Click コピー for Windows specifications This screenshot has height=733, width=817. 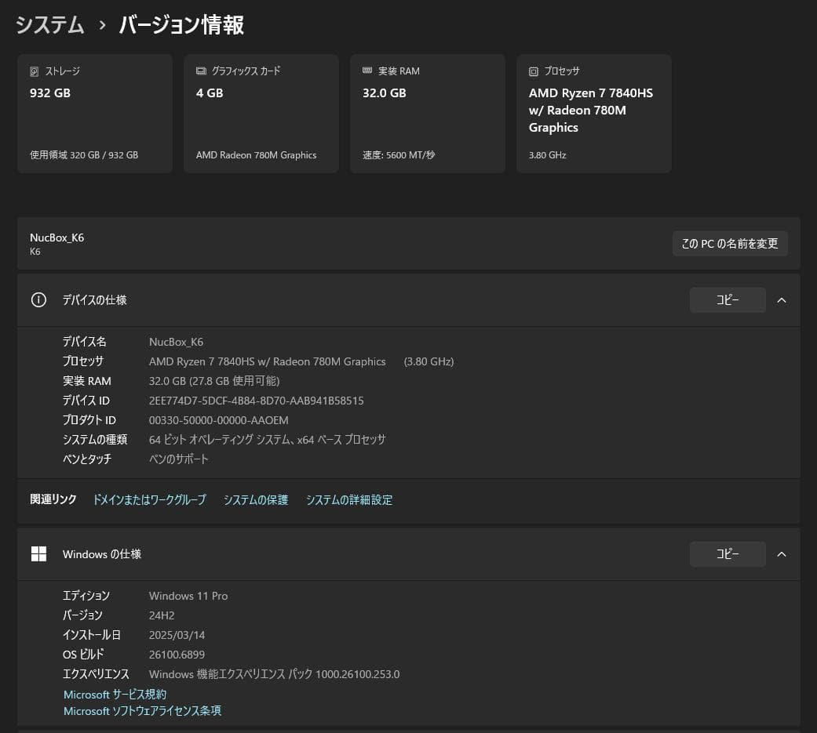[x=727, y=553]
